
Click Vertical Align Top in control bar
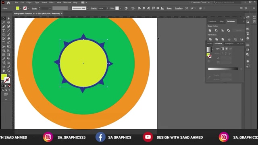click(153, 8)
